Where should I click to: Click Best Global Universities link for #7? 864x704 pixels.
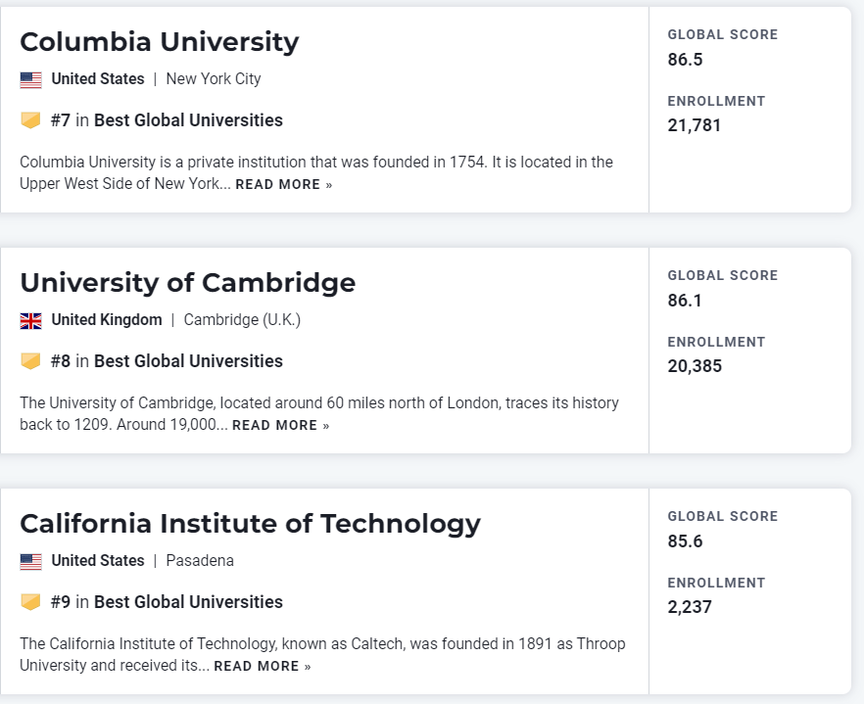point(188,120)
